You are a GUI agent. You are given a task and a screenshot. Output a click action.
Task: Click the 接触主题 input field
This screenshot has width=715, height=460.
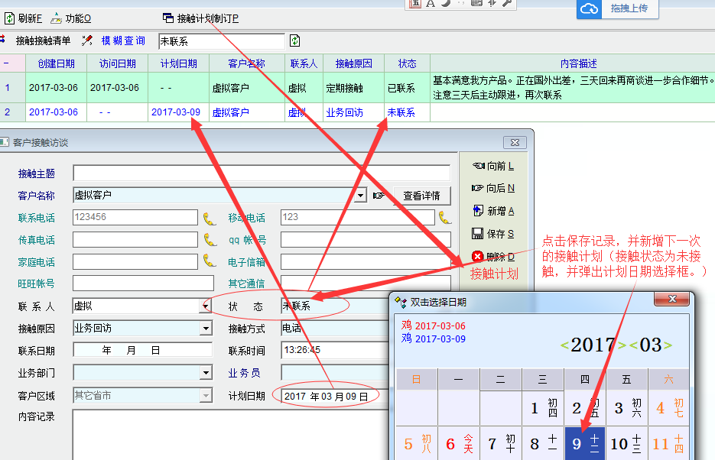[x=262, y=173]
